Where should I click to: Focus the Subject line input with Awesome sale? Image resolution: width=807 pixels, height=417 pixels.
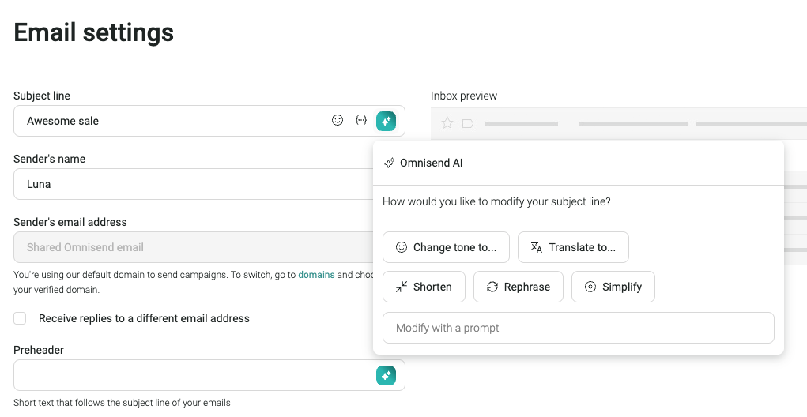click(x=209, y=121)
